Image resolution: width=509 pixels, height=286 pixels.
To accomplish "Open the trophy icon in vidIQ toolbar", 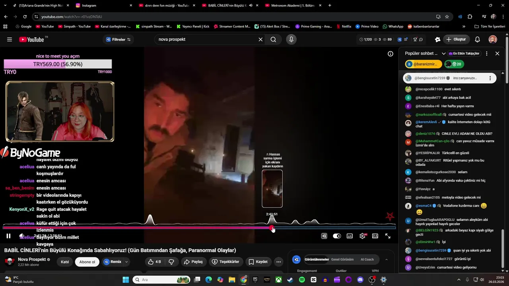I will click(x=415, y=39).
